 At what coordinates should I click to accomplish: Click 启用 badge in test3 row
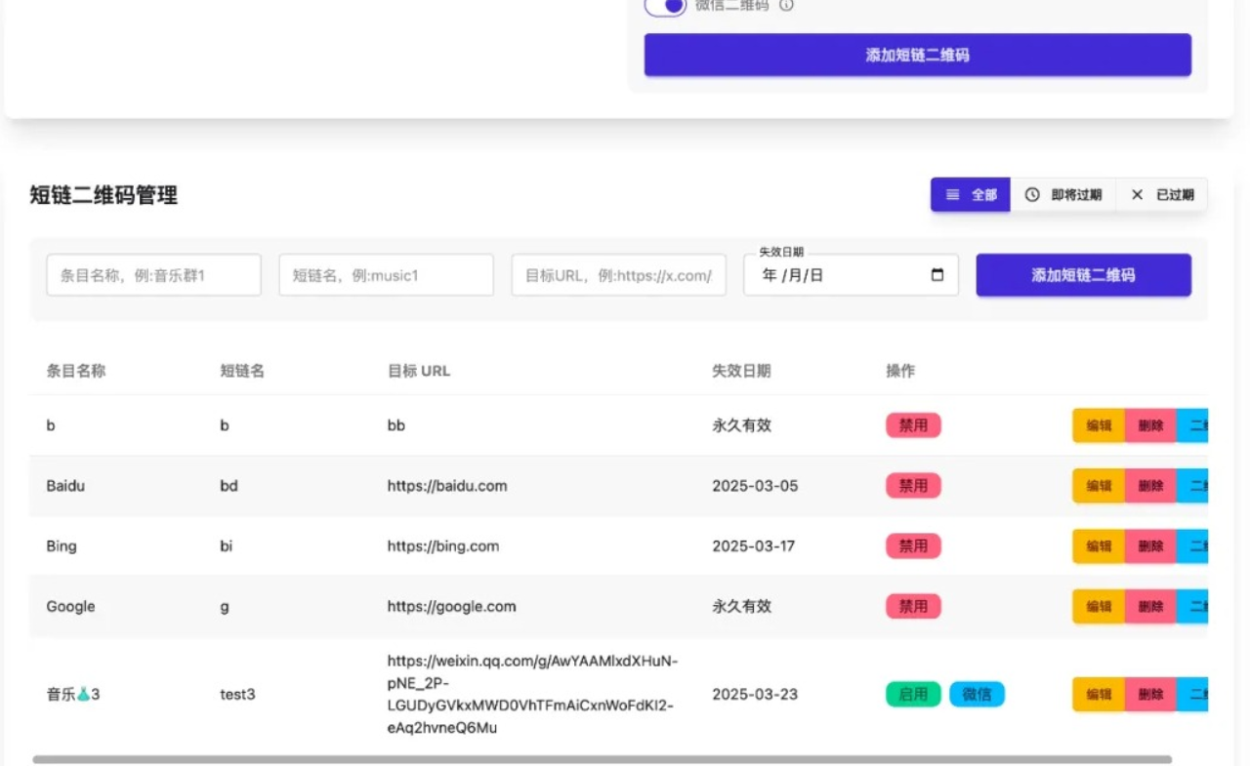coord(913,694)
